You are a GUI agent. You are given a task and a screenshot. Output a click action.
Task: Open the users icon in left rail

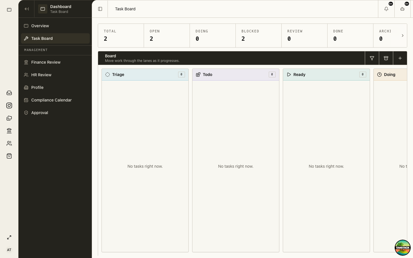tap(9, 143)
